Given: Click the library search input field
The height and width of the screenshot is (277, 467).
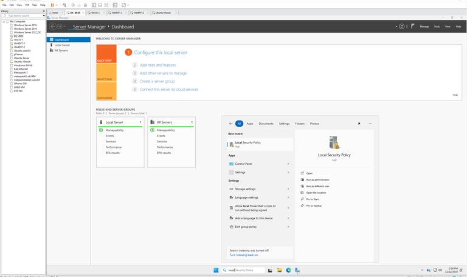Looking at the screenshot, I should tap(23, 15).
